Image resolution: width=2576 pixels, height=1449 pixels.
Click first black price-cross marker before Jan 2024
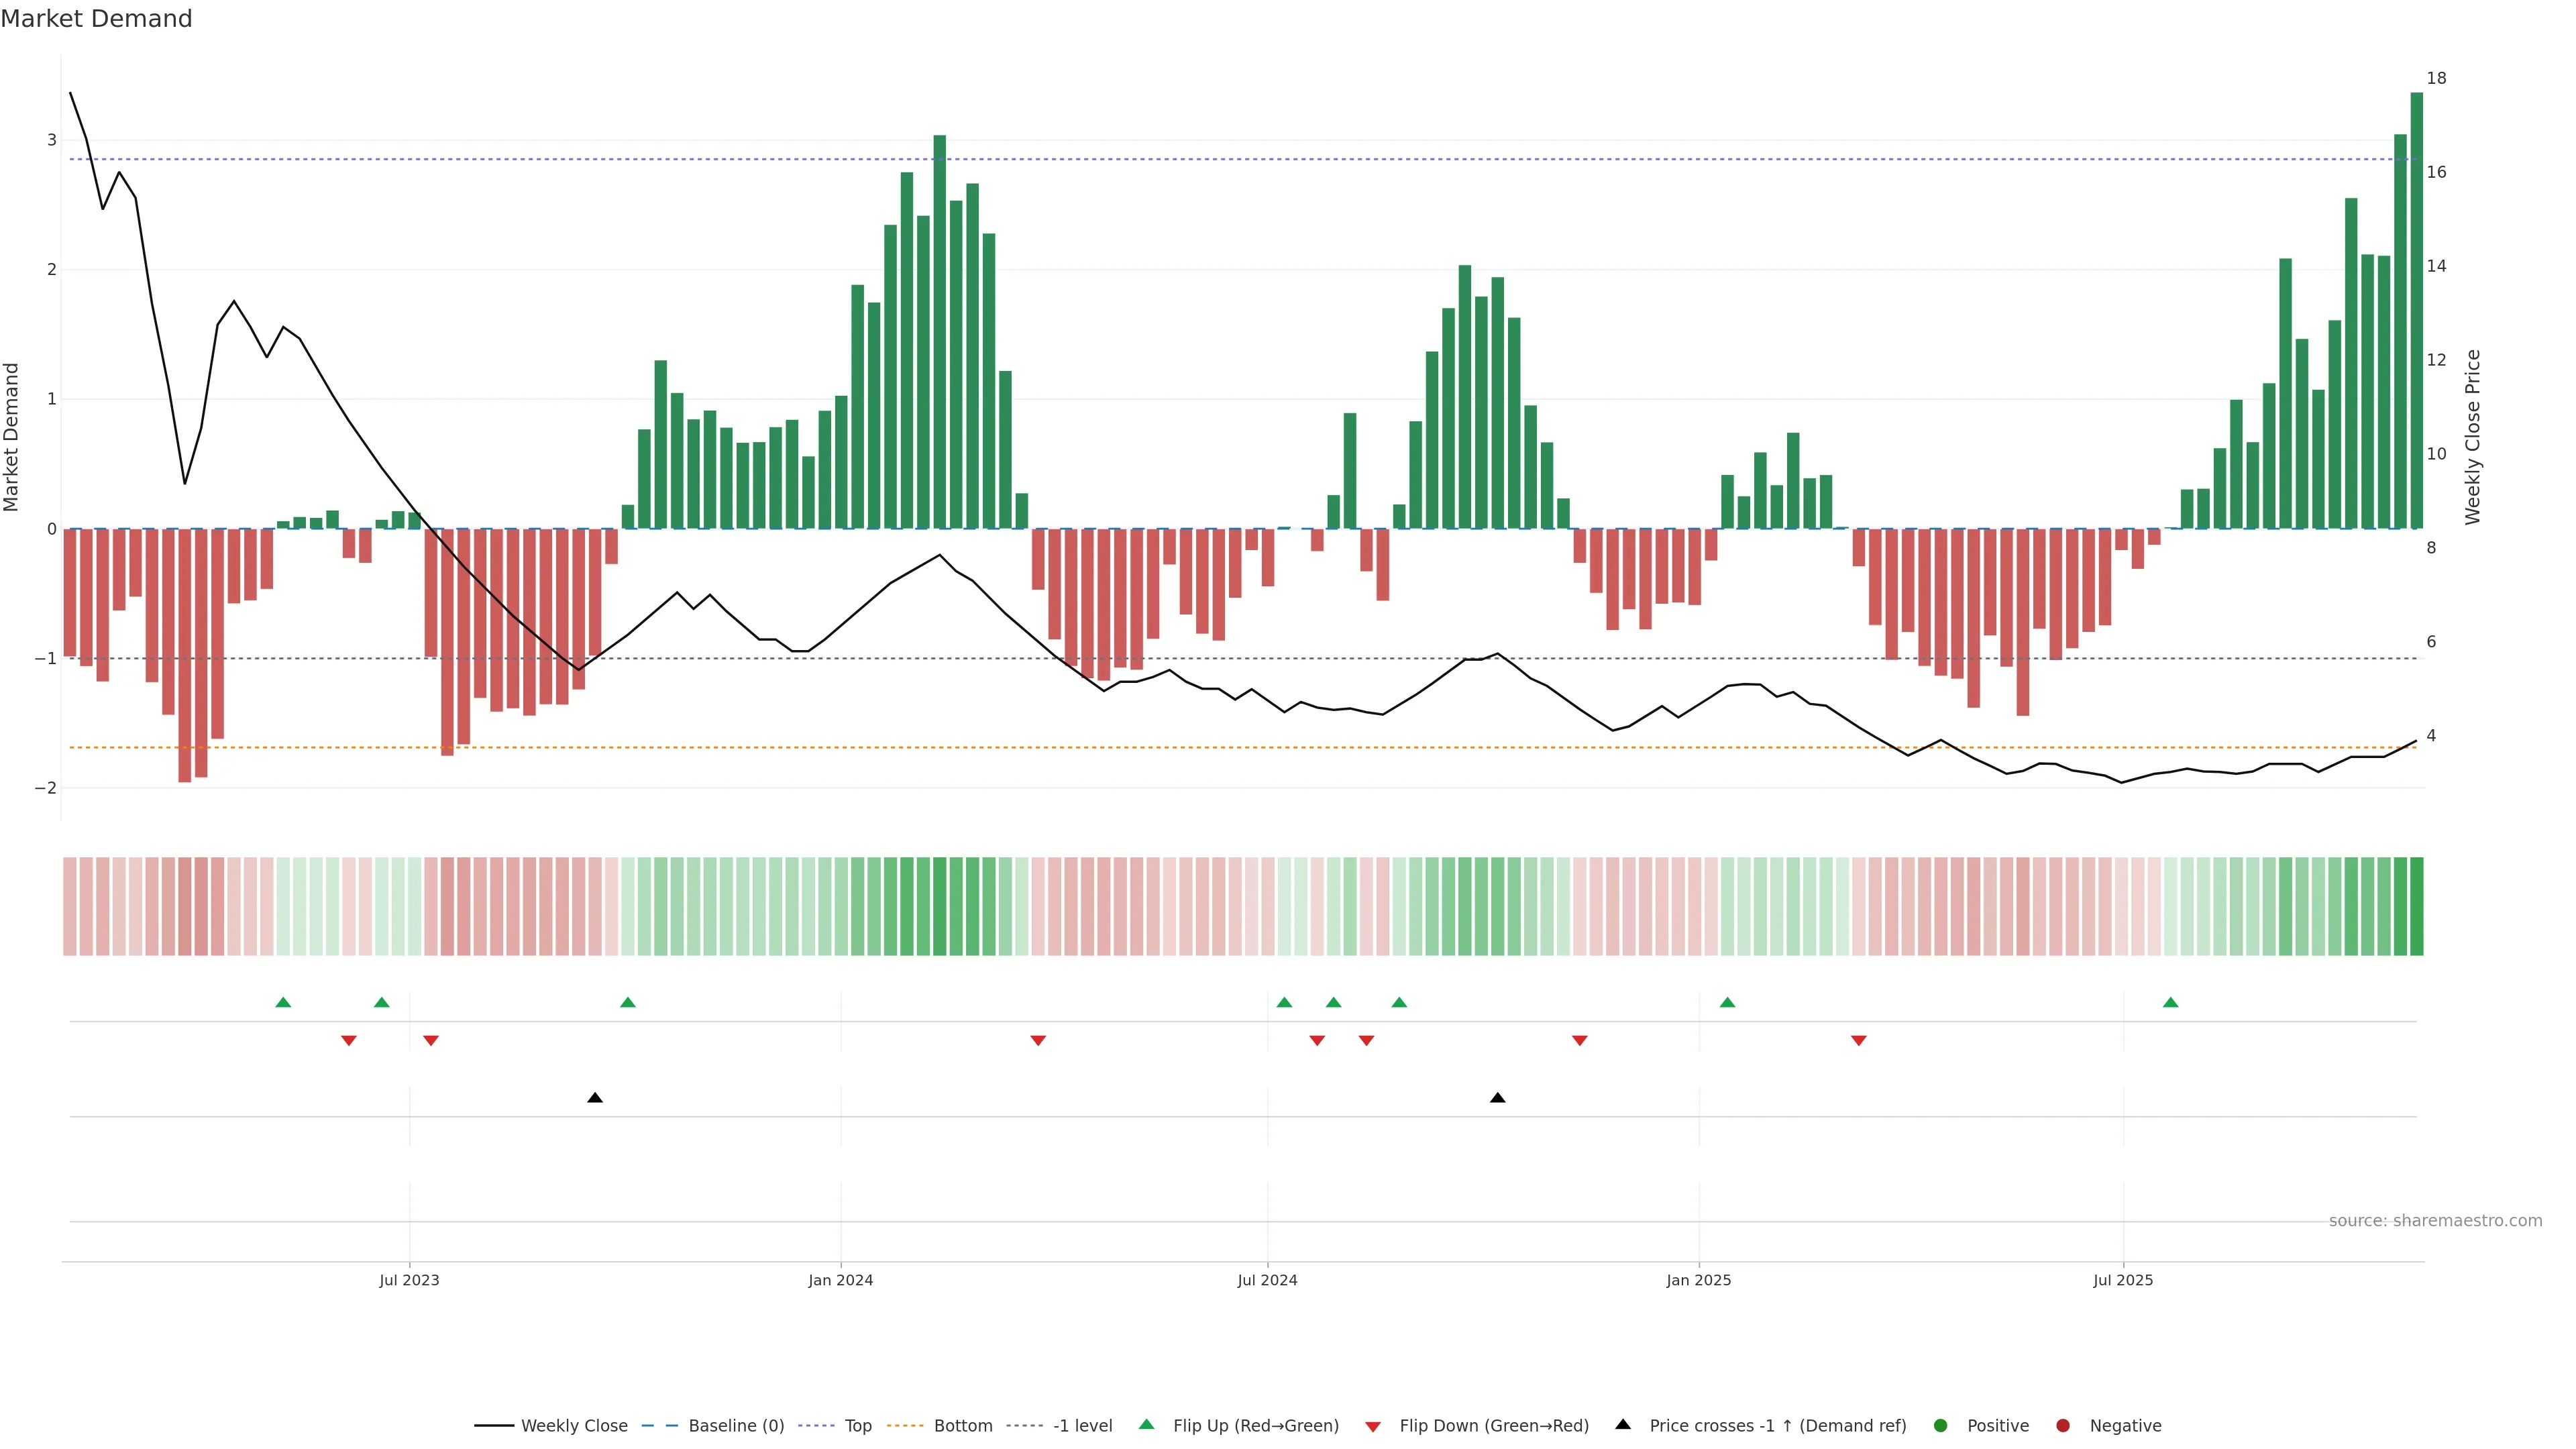click(595, 1098)
